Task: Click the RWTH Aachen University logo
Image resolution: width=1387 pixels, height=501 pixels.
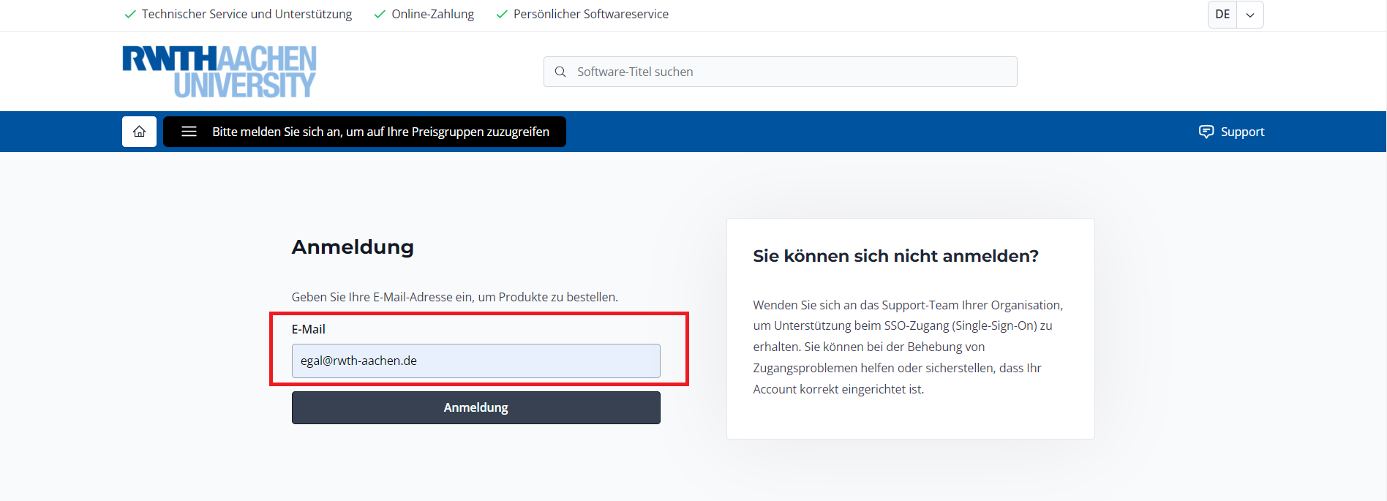Action: [219, 72]
